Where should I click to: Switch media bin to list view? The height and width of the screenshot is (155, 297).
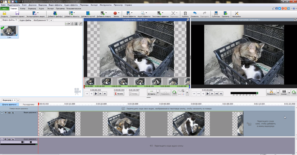pos(76,24)
